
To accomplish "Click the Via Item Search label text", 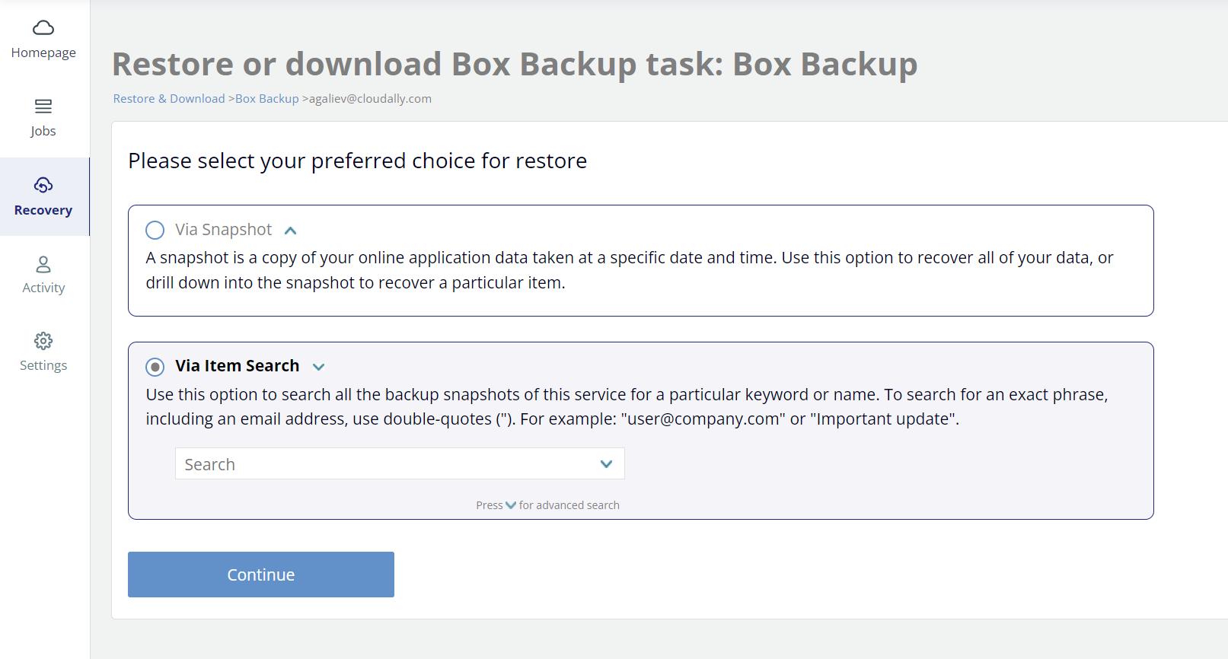I will click(x=238, y=366).
